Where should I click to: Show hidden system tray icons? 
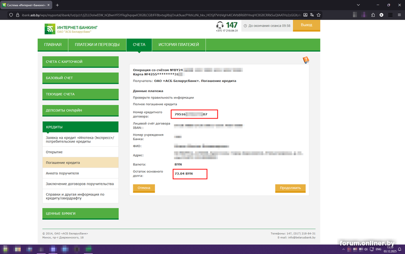343,249
